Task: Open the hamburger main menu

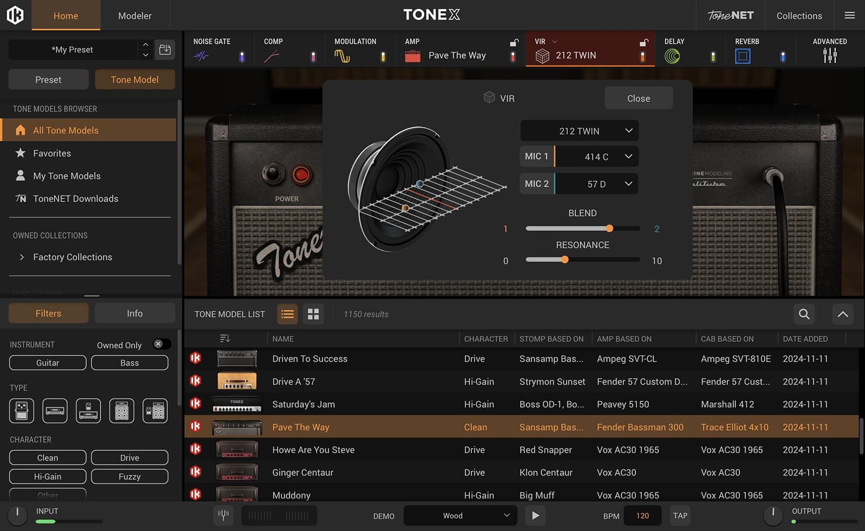Action: coord(850,15)
